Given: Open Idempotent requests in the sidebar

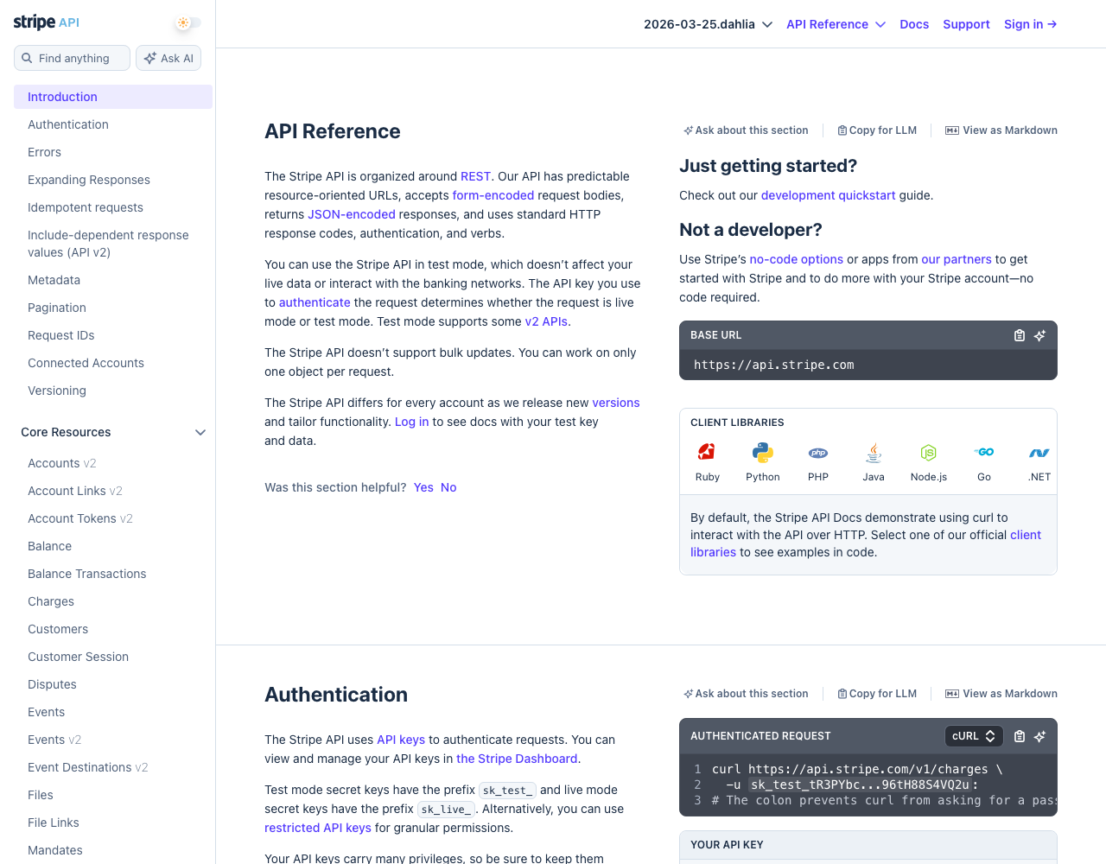Looking at the screenshot, I should point(86,207).
